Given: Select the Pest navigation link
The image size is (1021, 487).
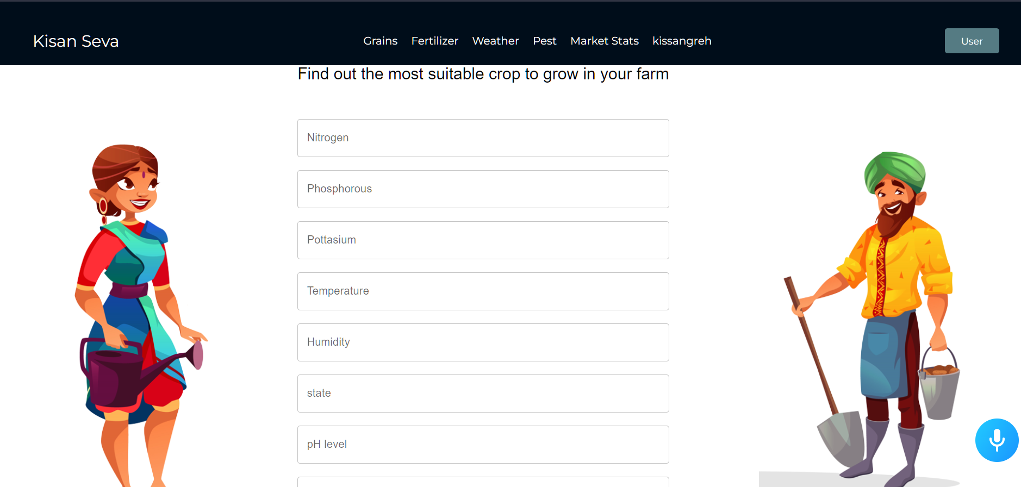Looking at the screenshot, I should tap(544, 41).
